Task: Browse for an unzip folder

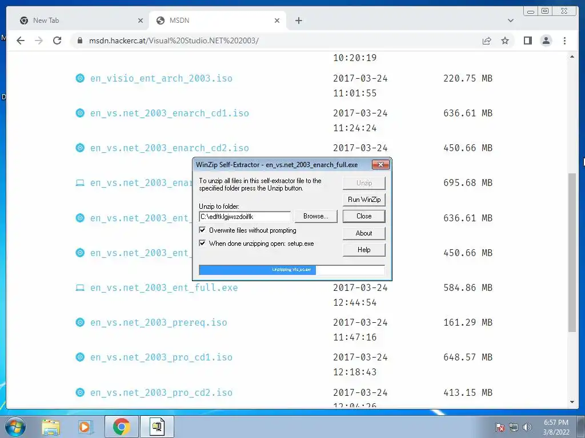Action: (x=315, y=216)
